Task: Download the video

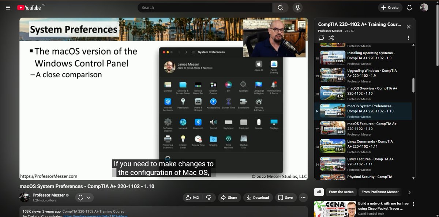Action: point(258,198)
